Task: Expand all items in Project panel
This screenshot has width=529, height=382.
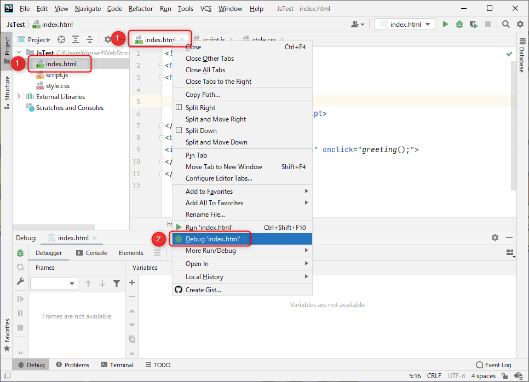Action: click(x=76, y=40)
